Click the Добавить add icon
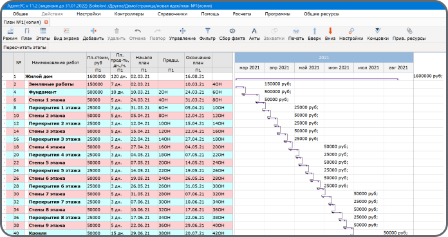Screen dimensions: 448x237 click(93, 34)
